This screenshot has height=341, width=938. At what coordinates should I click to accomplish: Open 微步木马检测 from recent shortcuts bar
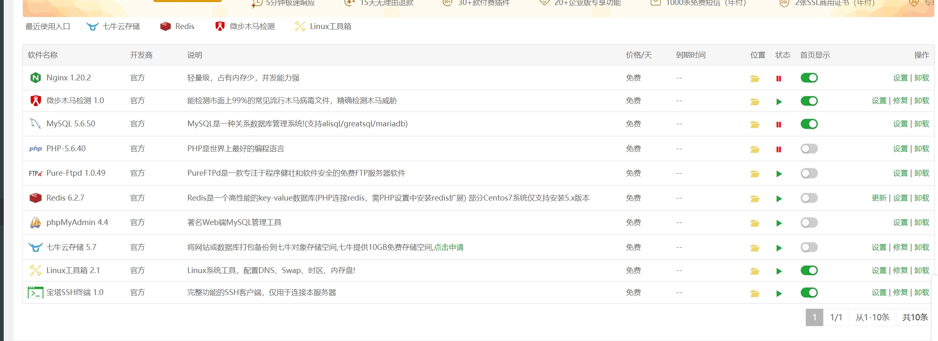pos(245,27)
